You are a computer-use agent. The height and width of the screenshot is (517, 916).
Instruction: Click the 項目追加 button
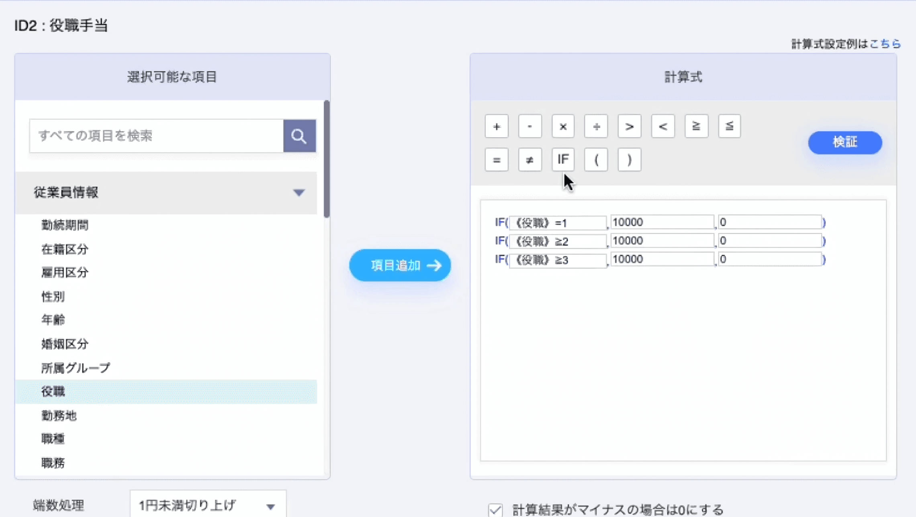point(400,265)
